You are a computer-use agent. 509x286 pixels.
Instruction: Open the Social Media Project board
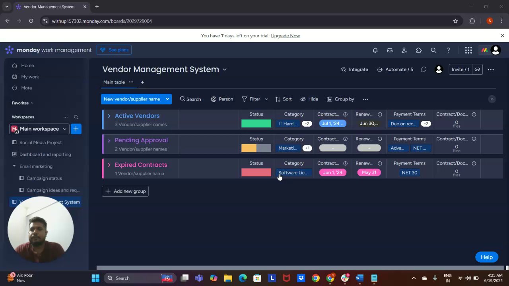click(41, 143)
